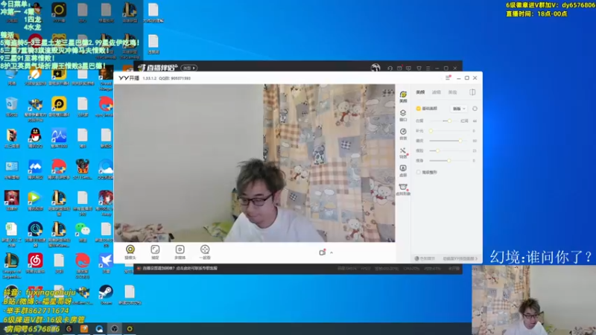
Task: Adjust the whitening slider valued 44
Action: click(x=443, y=121)
